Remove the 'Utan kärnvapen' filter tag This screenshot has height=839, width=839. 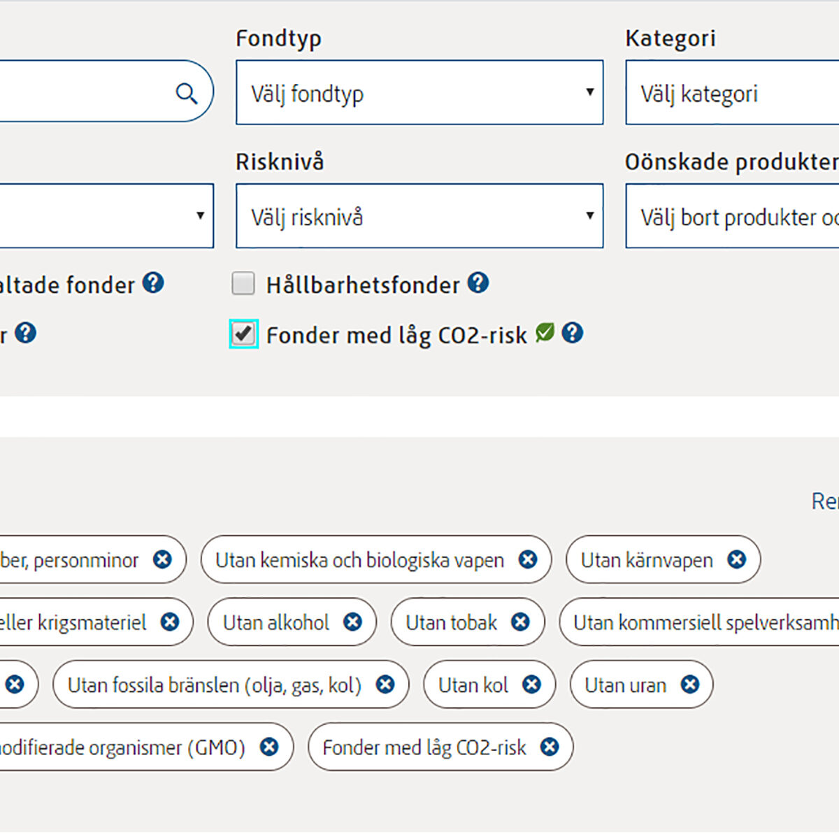(x=736, y=559)
